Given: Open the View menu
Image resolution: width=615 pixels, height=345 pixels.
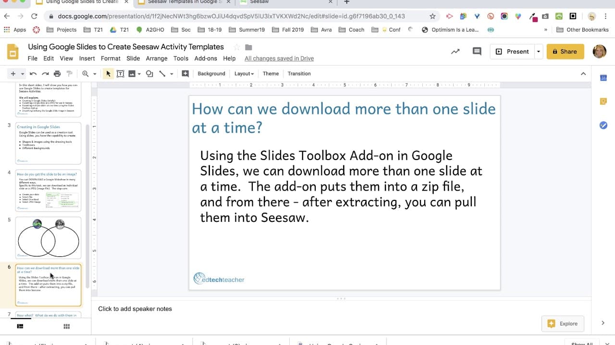Looking at the screenshot, I should pyautogui.click(x=66, y=58).
